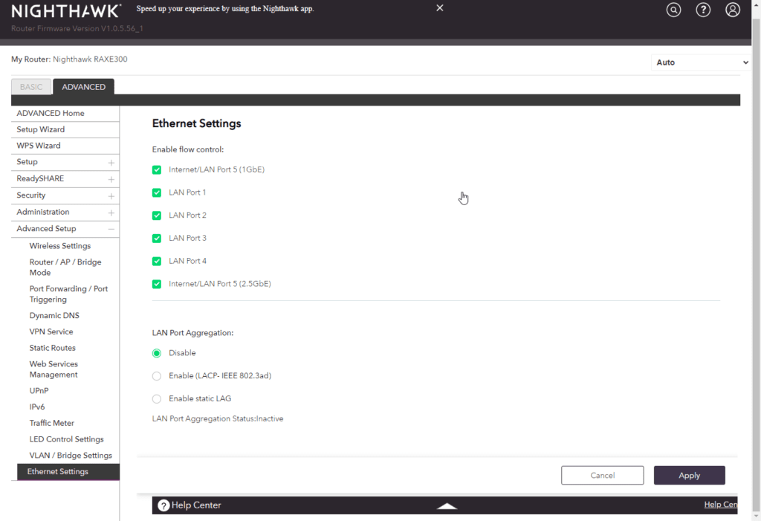Expand the Setup menu plus icon

[x=111, y=162]
